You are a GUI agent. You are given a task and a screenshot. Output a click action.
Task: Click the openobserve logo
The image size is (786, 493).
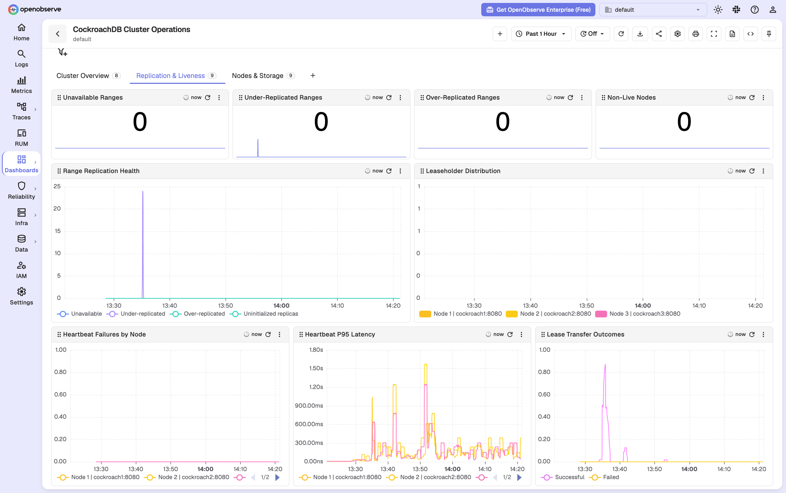34,9
